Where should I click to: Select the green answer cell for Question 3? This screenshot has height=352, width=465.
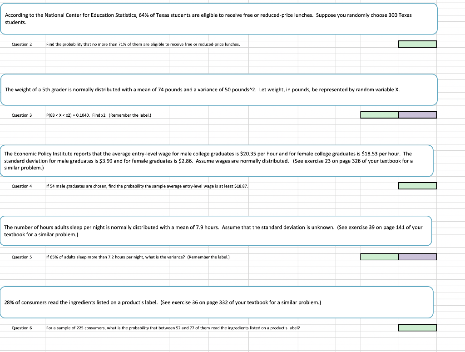pyautogui.click(x=379, y=115)
